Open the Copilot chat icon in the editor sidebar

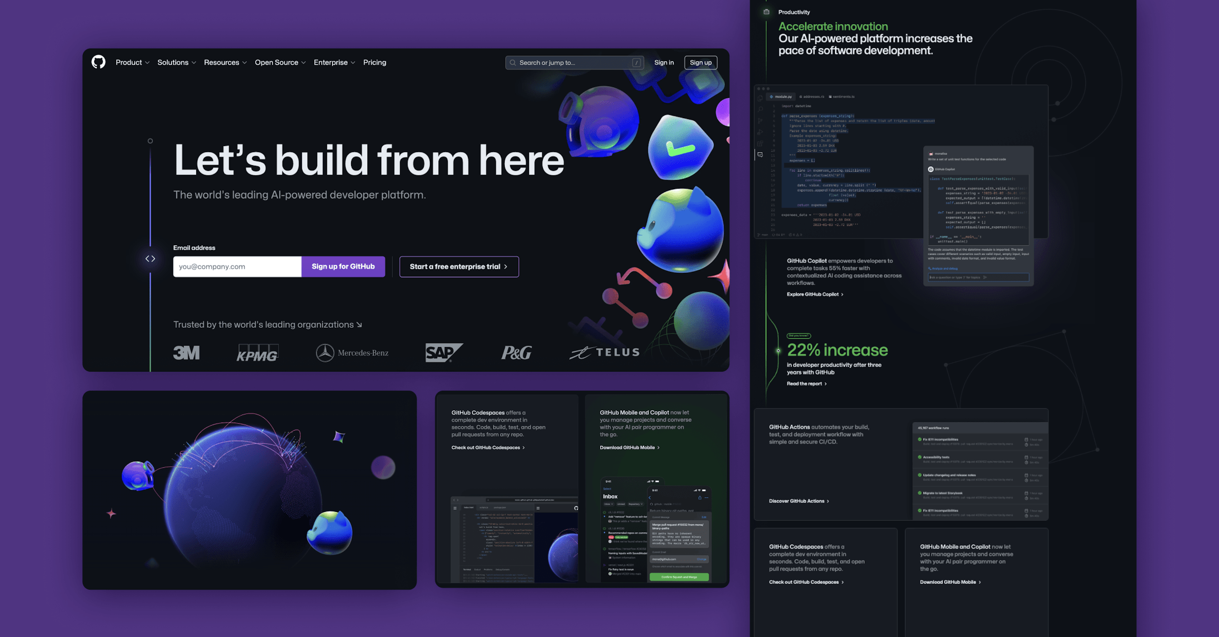click(x=760, y=155)
